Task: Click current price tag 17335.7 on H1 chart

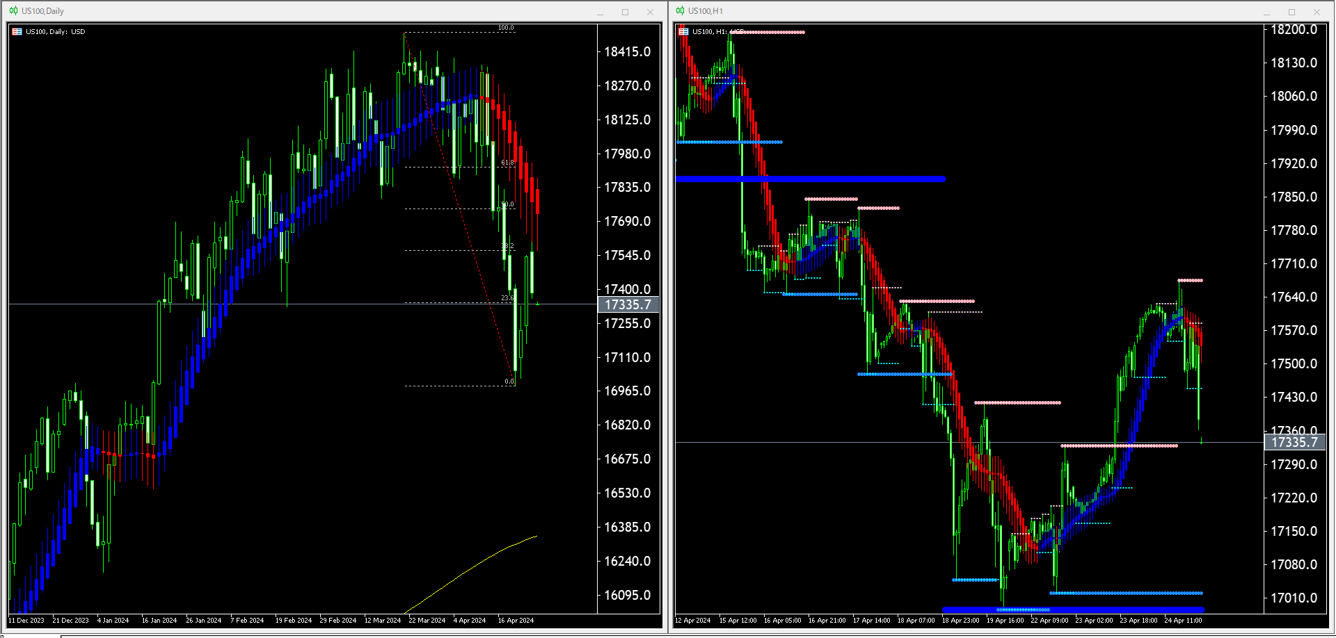Action: point(1295,442)
